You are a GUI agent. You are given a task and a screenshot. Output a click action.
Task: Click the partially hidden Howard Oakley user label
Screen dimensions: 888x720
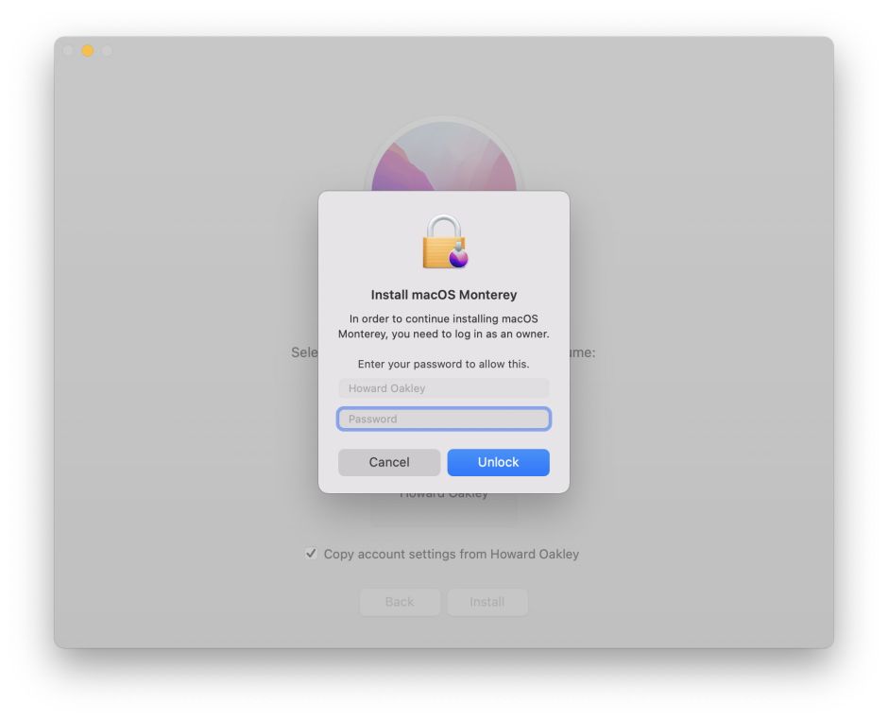pyautogui.click(x=444, y=496)
